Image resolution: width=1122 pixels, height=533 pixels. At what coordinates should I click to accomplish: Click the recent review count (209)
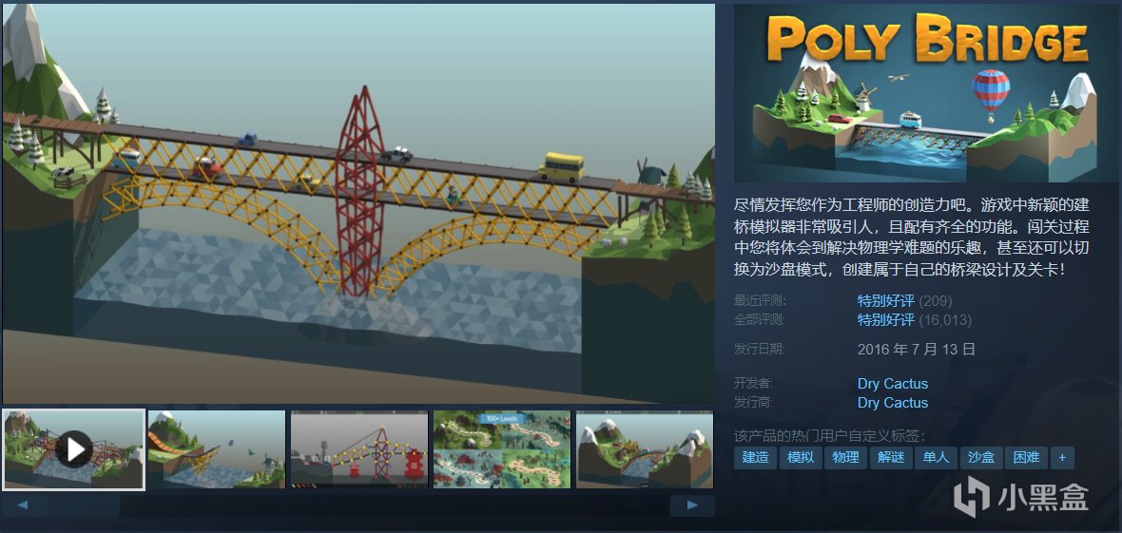(x=936, y=300)
